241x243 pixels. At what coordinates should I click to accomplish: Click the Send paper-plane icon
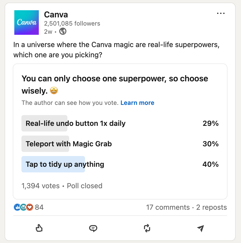pyautogui.click(x=201, y=228)
